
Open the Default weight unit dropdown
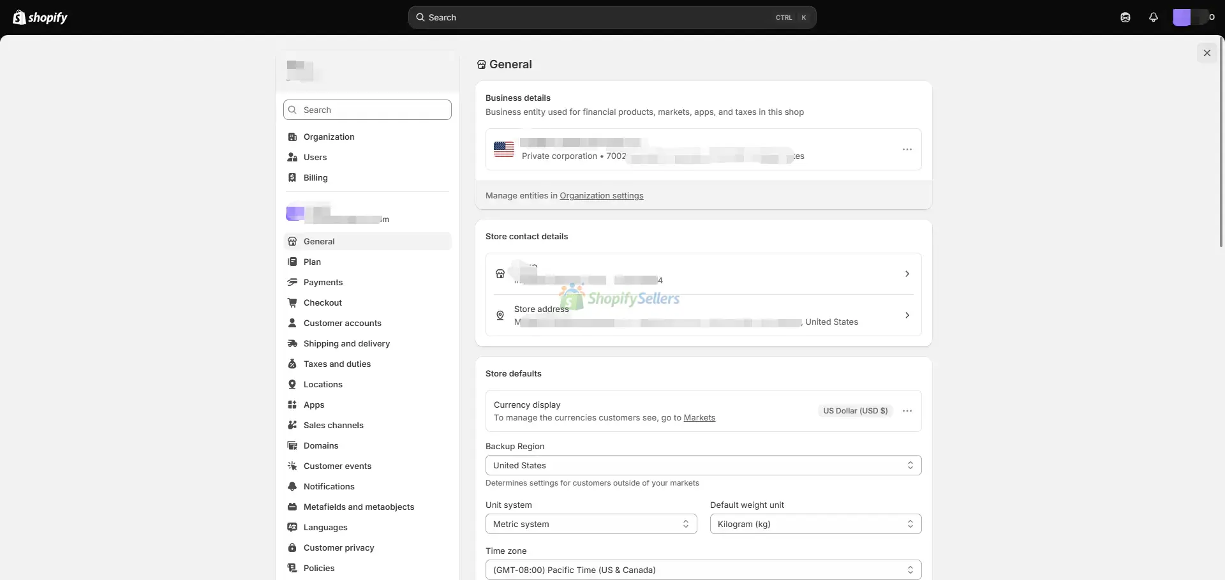[x=816, y=524]
